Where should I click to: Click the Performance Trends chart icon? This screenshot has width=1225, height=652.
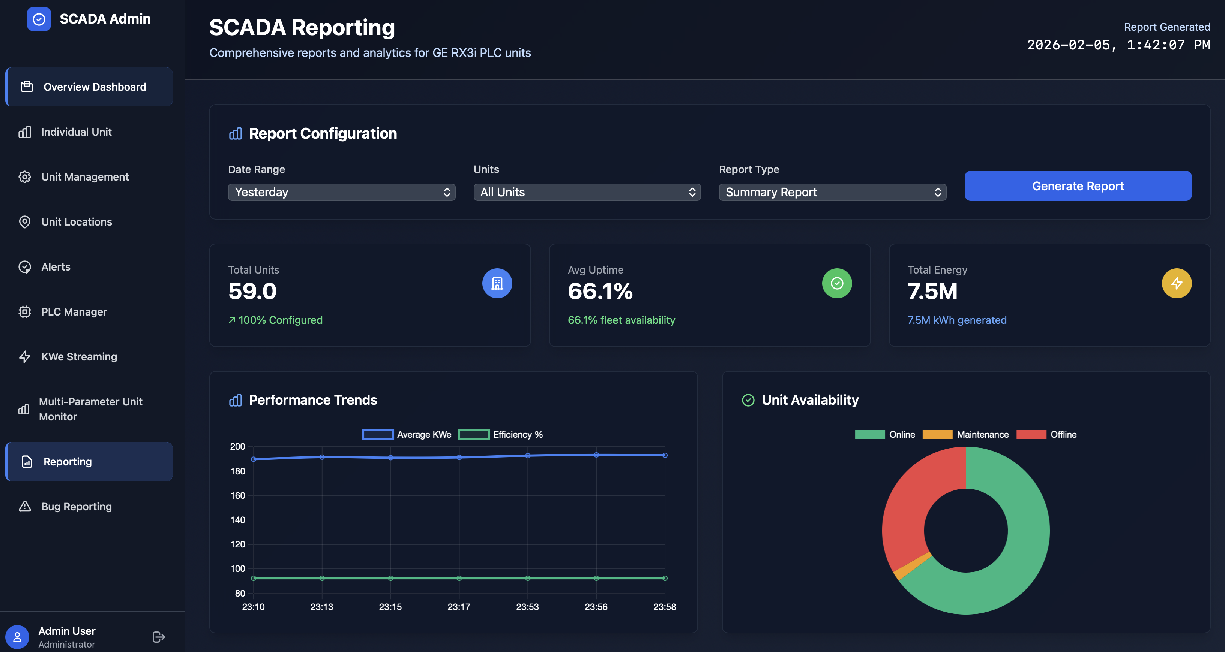[236, 400]
